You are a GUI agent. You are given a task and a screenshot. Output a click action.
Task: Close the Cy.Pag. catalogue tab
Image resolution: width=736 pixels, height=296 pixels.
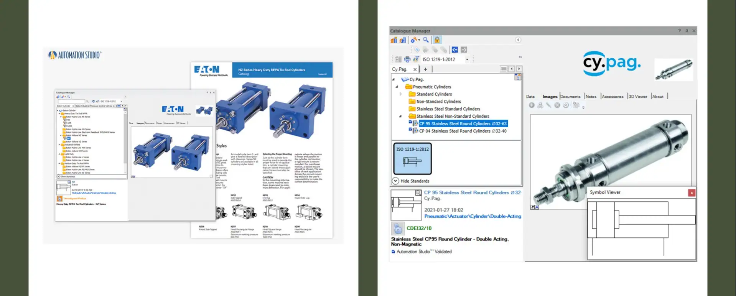415,69
